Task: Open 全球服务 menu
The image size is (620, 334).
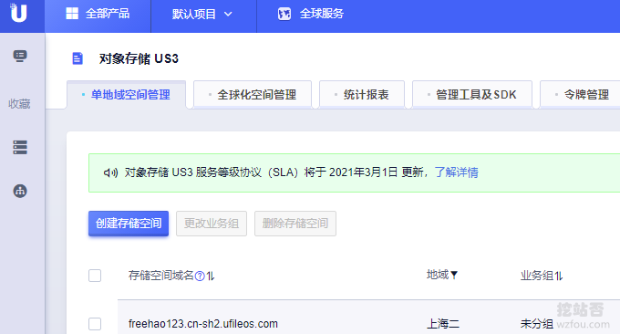Action: pos(310,14)
